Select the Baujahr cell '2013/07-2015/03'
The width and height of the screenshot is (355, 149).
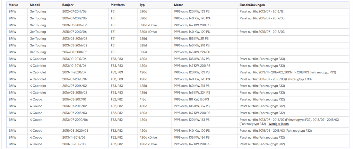click(75, 113)
